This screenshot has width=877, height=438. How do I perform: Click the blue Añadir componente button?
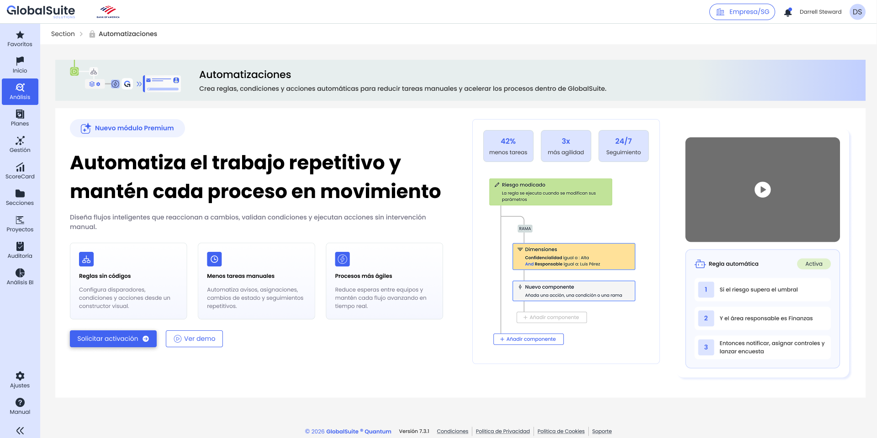coord(528,339)
